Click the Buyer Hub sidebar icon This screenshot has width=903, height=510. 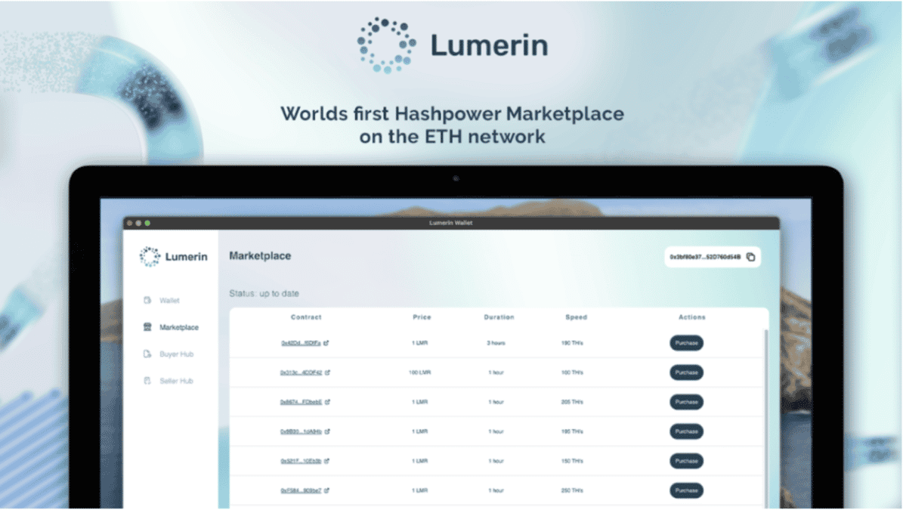[146, 354]
